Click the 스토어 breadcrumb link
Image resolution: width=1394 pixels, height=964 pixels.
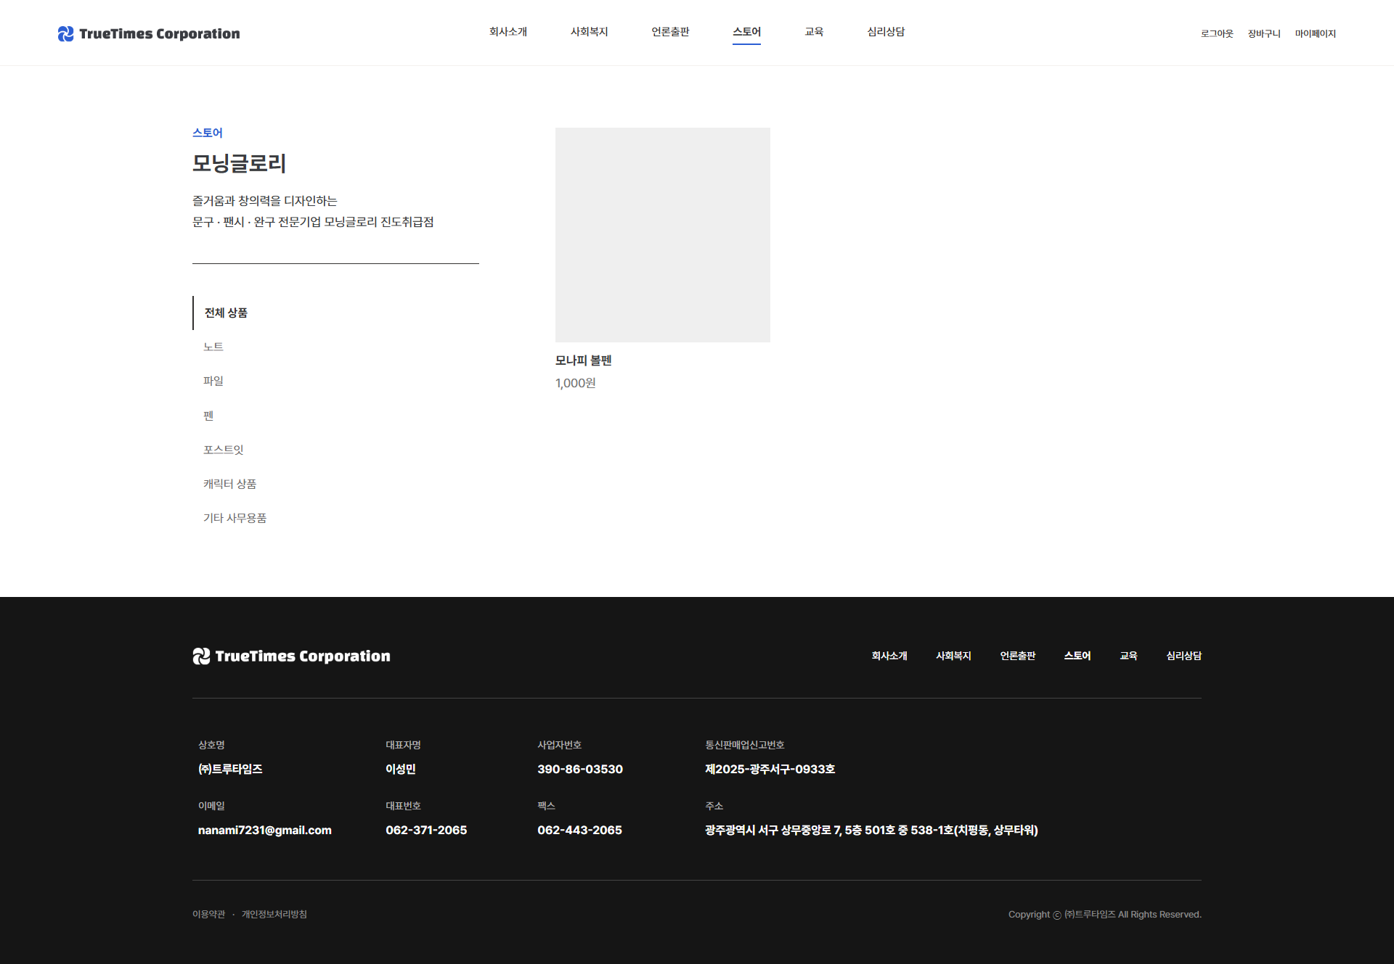pos(208,132)
